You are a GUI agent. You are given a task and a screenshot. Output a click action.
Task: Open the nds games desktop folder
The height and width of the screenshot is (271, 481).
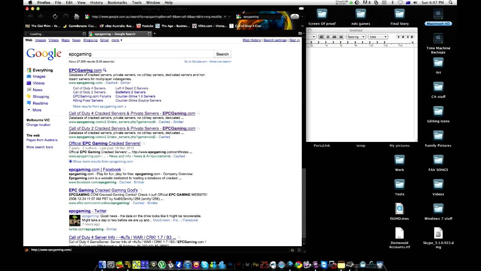[361, 18]
